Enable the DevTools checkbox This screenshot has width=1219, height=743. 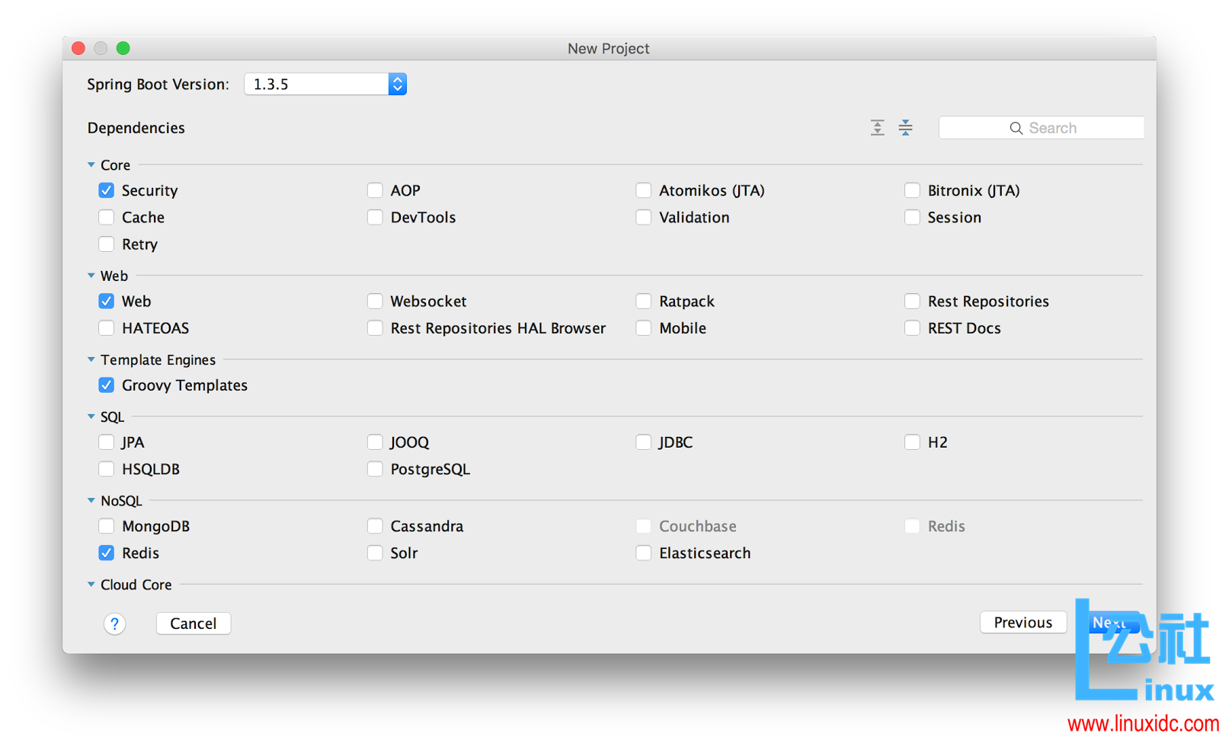coord(375,218)
